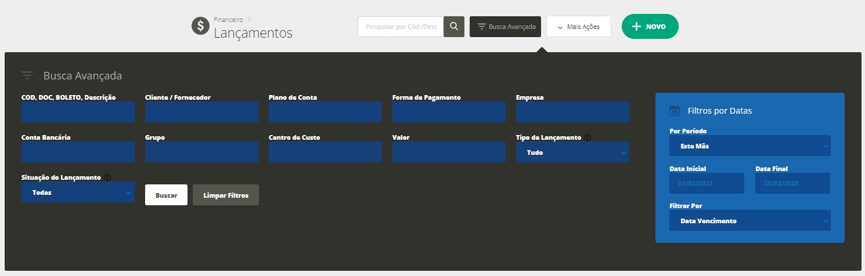Click the calendar icon in Filtros por Datas
865x276 pixels.
coord(675,111)
